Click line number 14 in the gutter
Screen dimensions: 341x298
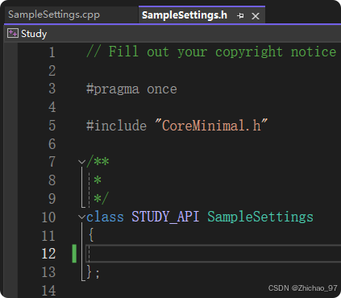(48, 291)
